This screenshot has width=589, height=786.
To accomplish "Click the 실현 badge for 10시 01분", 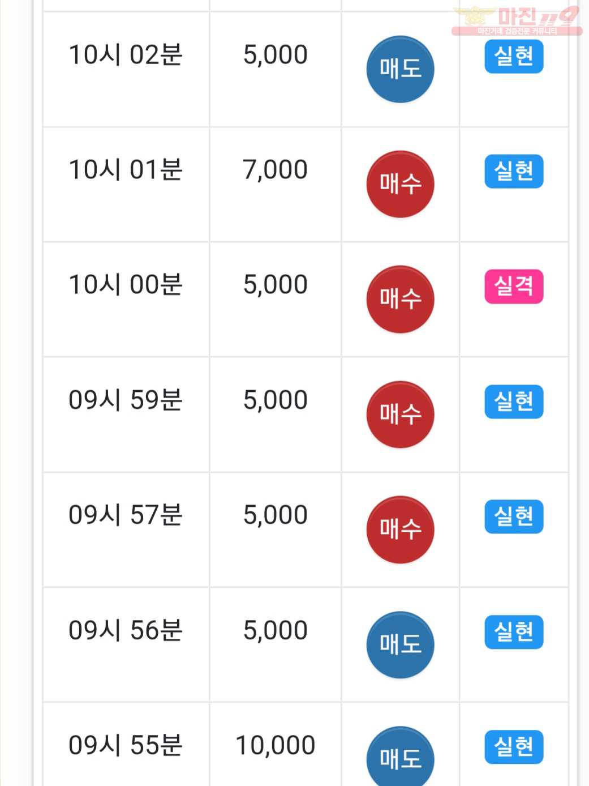I will click(x=514, y=171).
